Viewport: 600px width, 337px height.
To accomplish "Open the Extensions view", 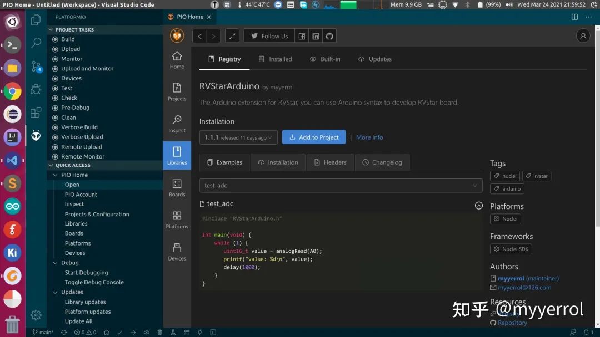I will click(36, 112).
